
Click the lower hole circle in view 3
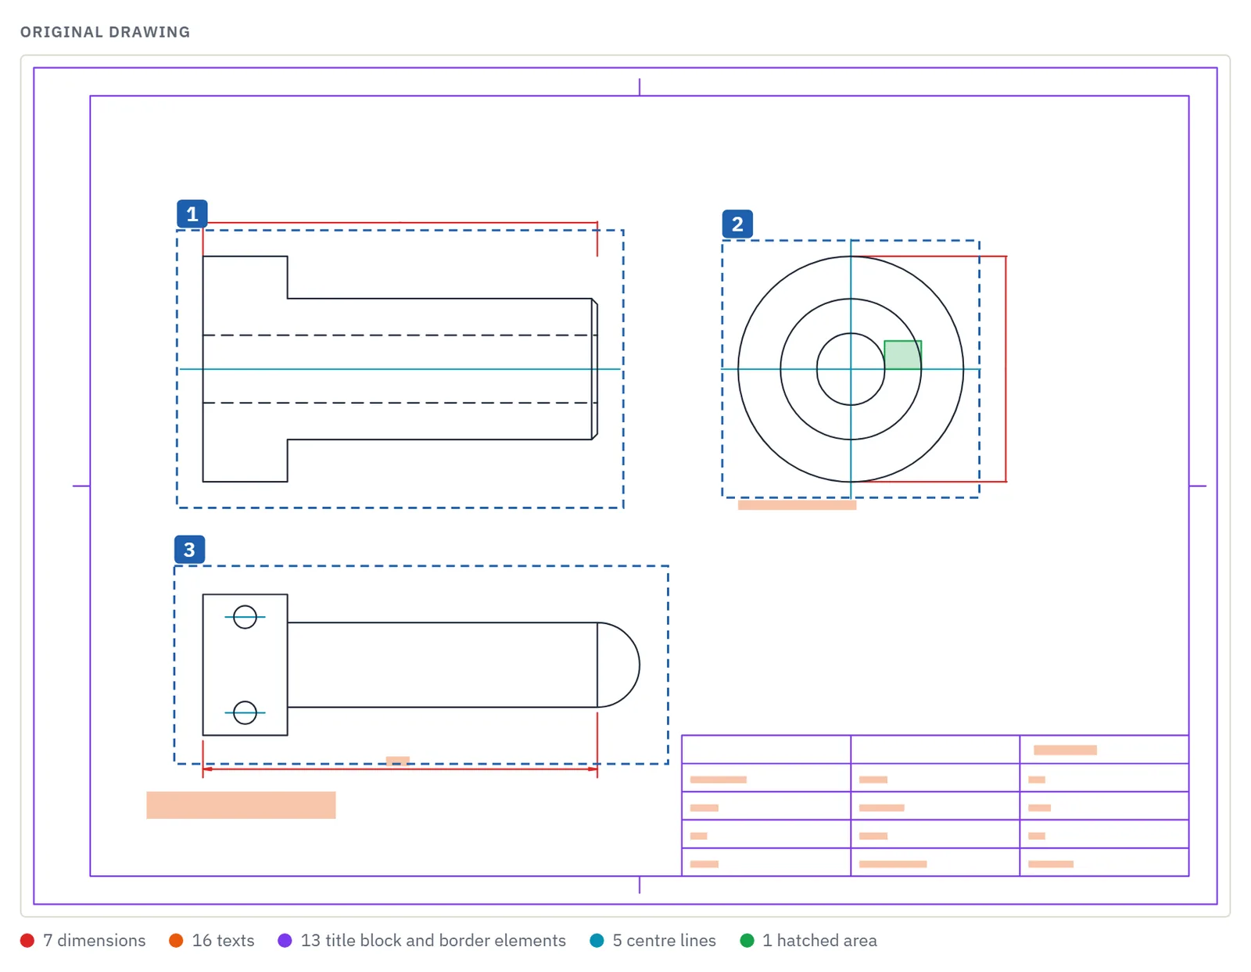(x=245, y=712)
